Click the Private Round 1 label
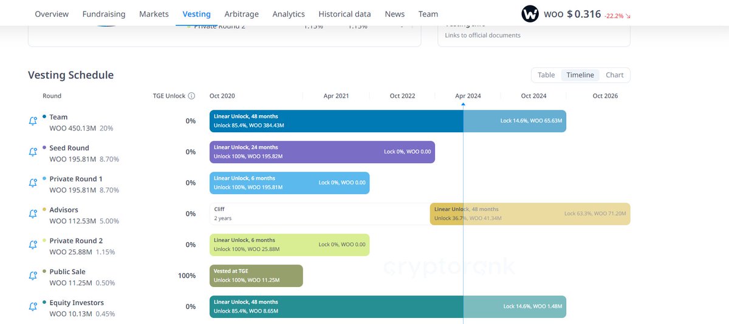The height and width of the screenshot is (324, 729). pyautogui.click(x=76, y=179)
